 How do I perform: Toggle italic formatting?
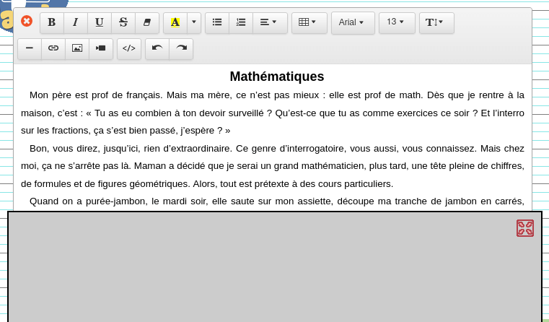[76, 23]
